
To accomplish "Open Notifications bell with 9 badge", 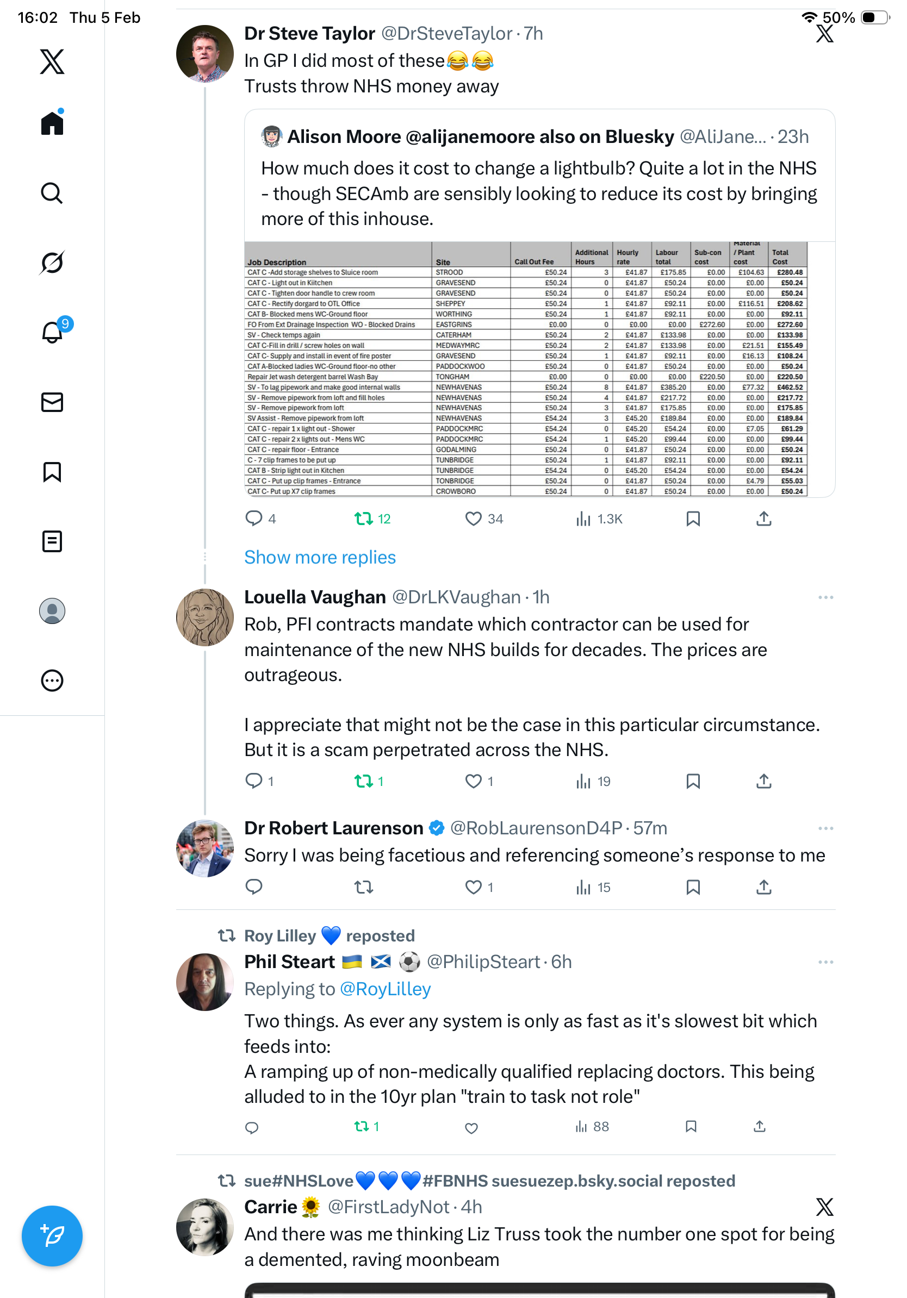I will (x=52, y=333).
